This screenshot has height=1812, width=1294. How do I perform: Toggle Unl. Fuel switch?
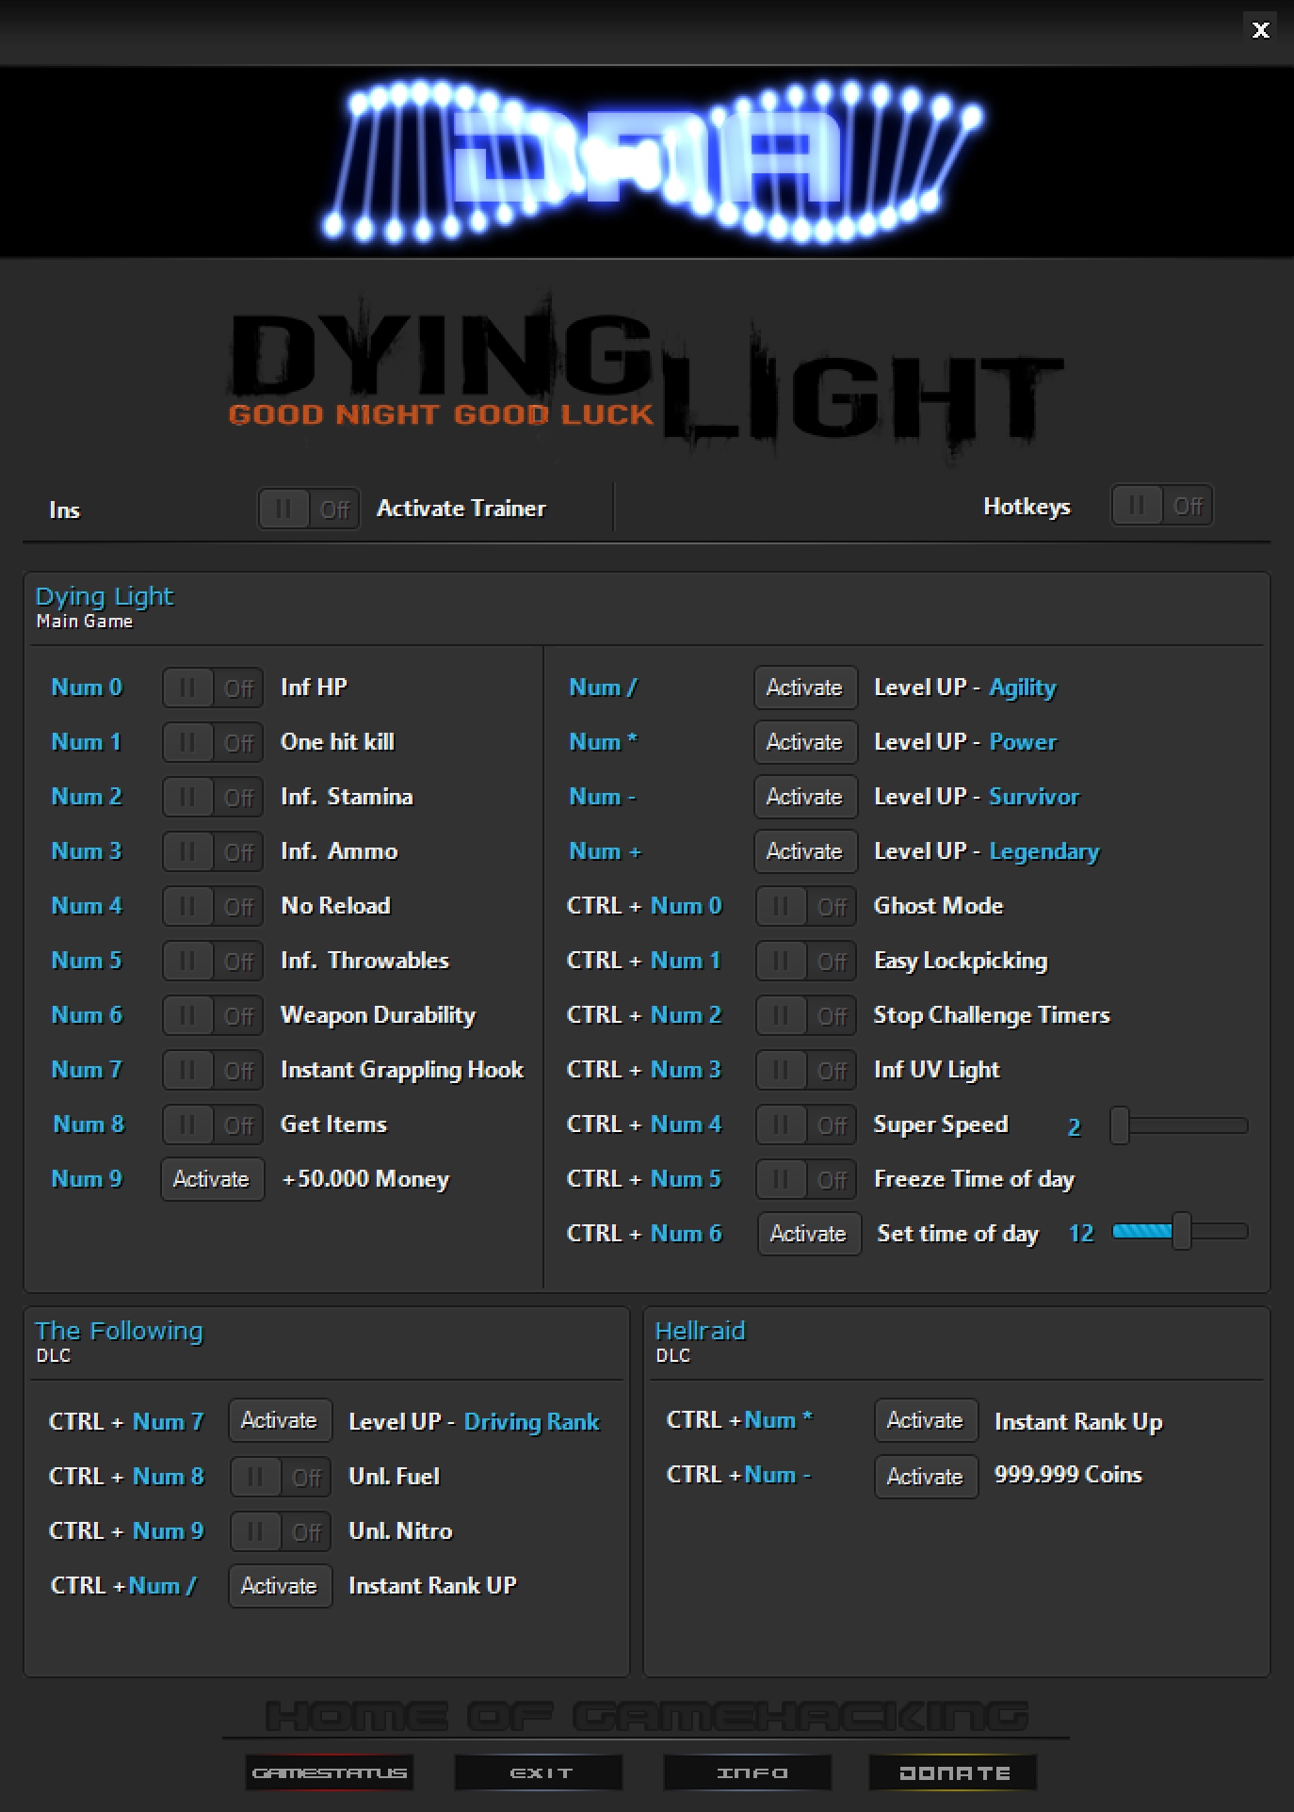tap(281, 1478)
